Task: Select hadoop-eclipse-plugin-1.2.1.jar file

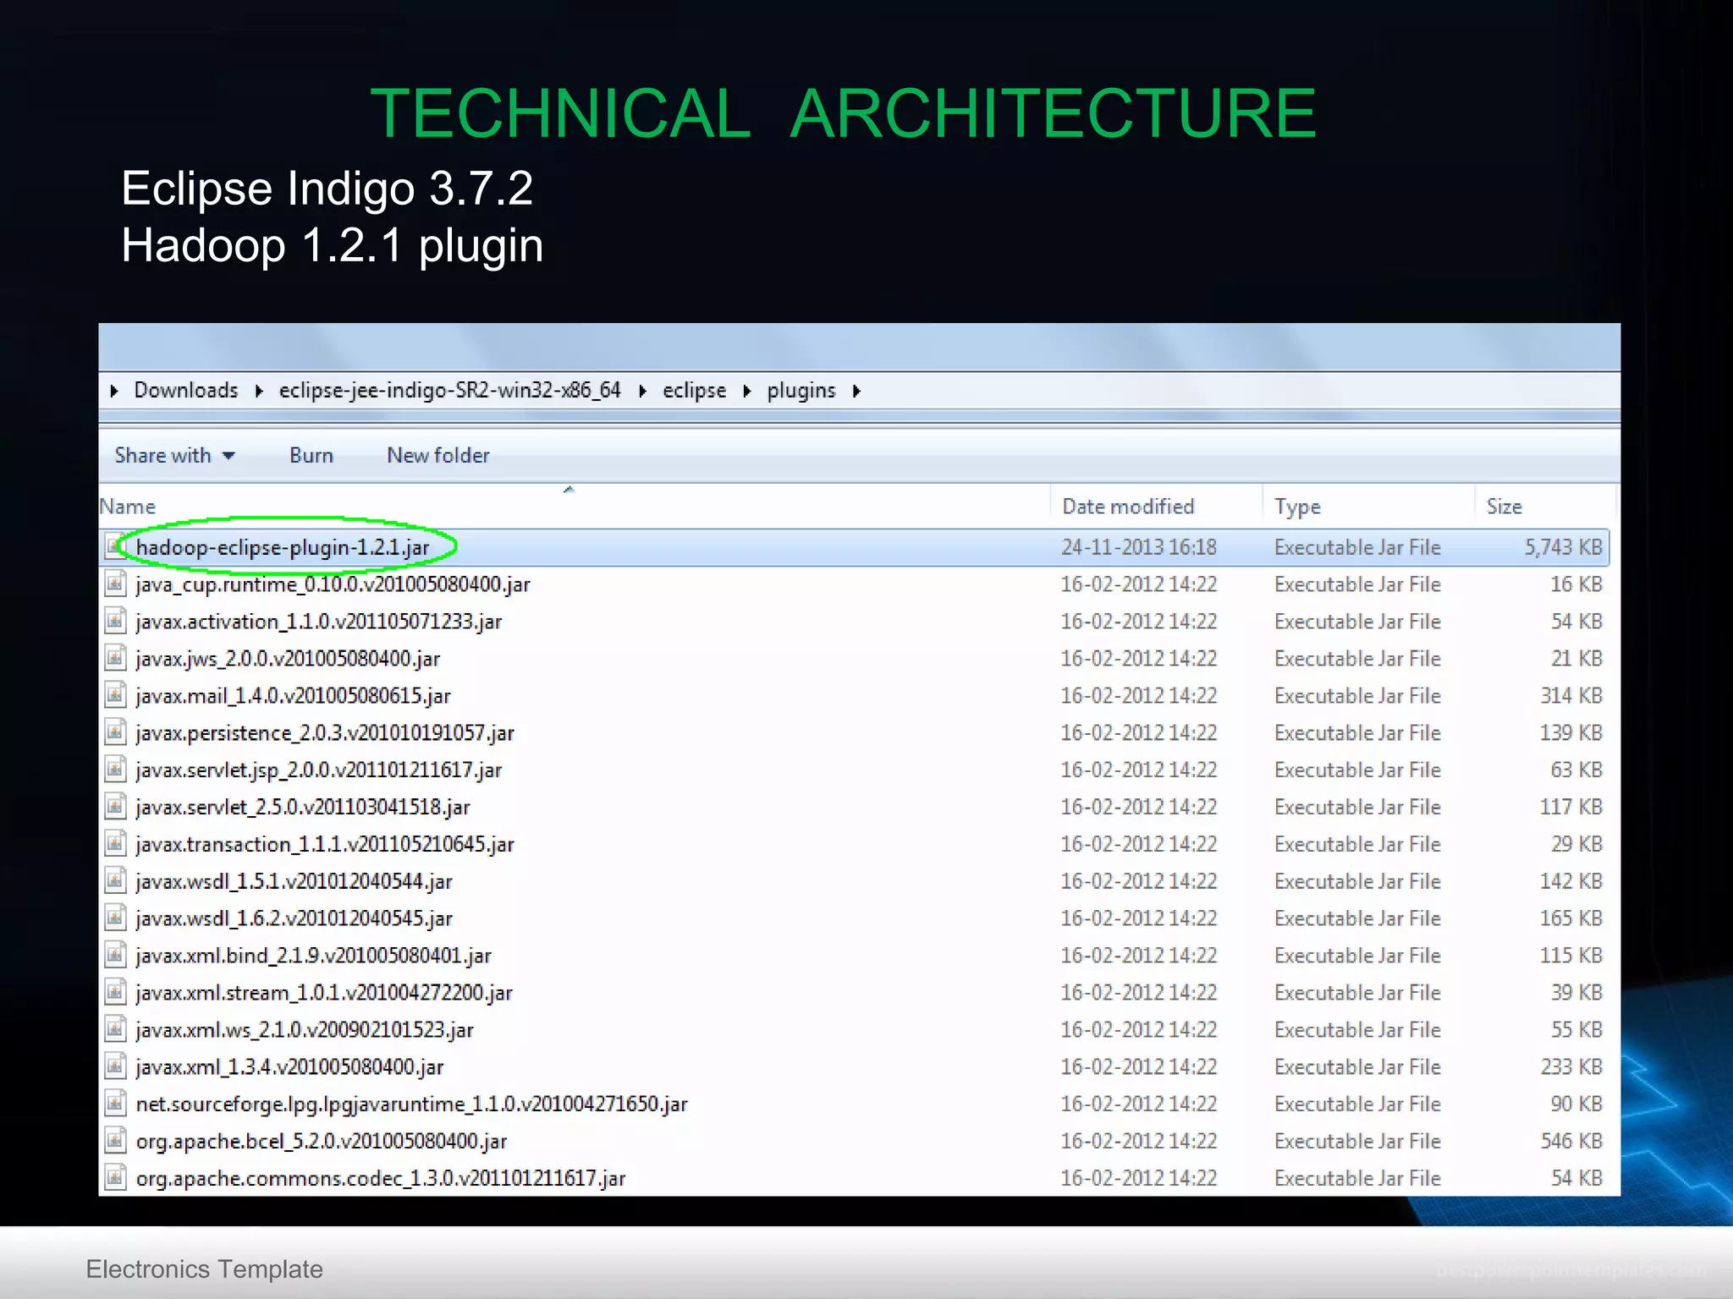Action: [283, 548]
